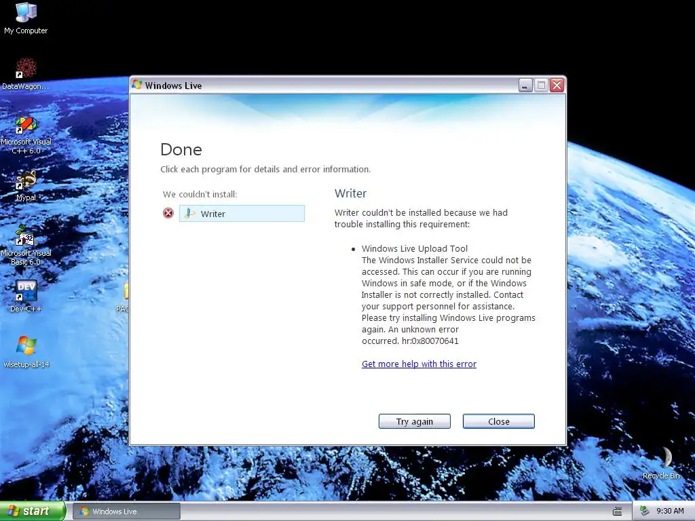Select Microsoft Visual C++ 6.0 shortcut
695x521 pixels.
(x=26, y=135)
